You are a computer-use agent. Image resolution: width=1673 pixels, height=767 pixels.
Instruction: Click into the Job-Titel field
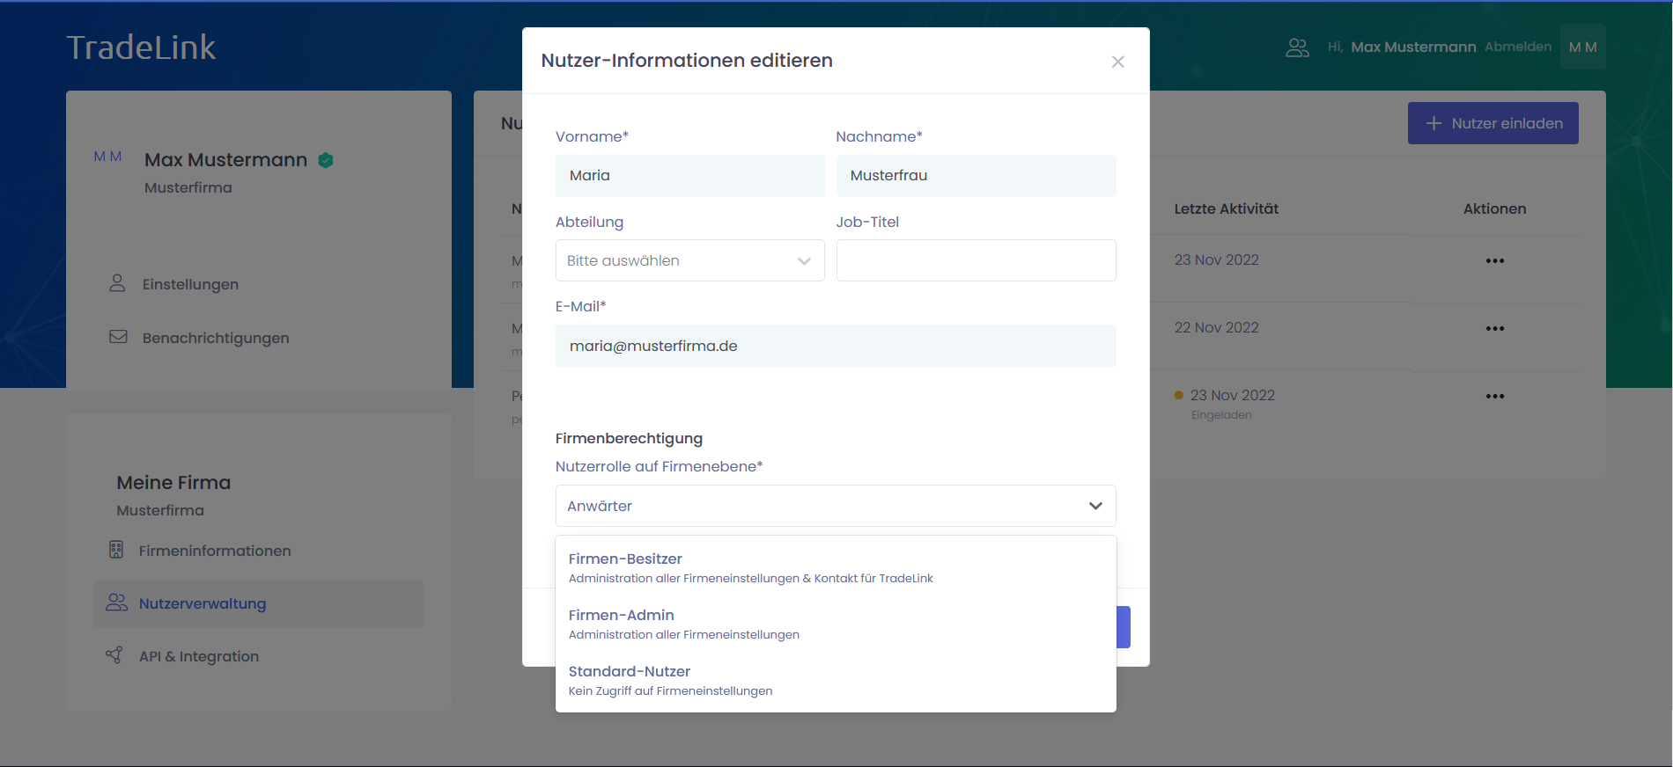coord(976,260)
